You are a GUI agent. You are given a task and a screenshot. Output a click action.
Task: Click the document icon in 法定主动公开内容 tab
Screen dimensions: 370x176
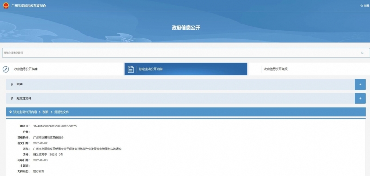point(130,69)
